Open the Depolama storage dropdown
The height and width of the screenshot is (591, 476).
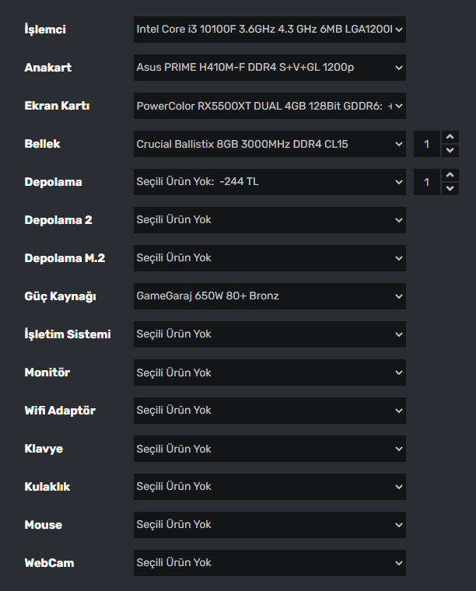pos(269,182)
